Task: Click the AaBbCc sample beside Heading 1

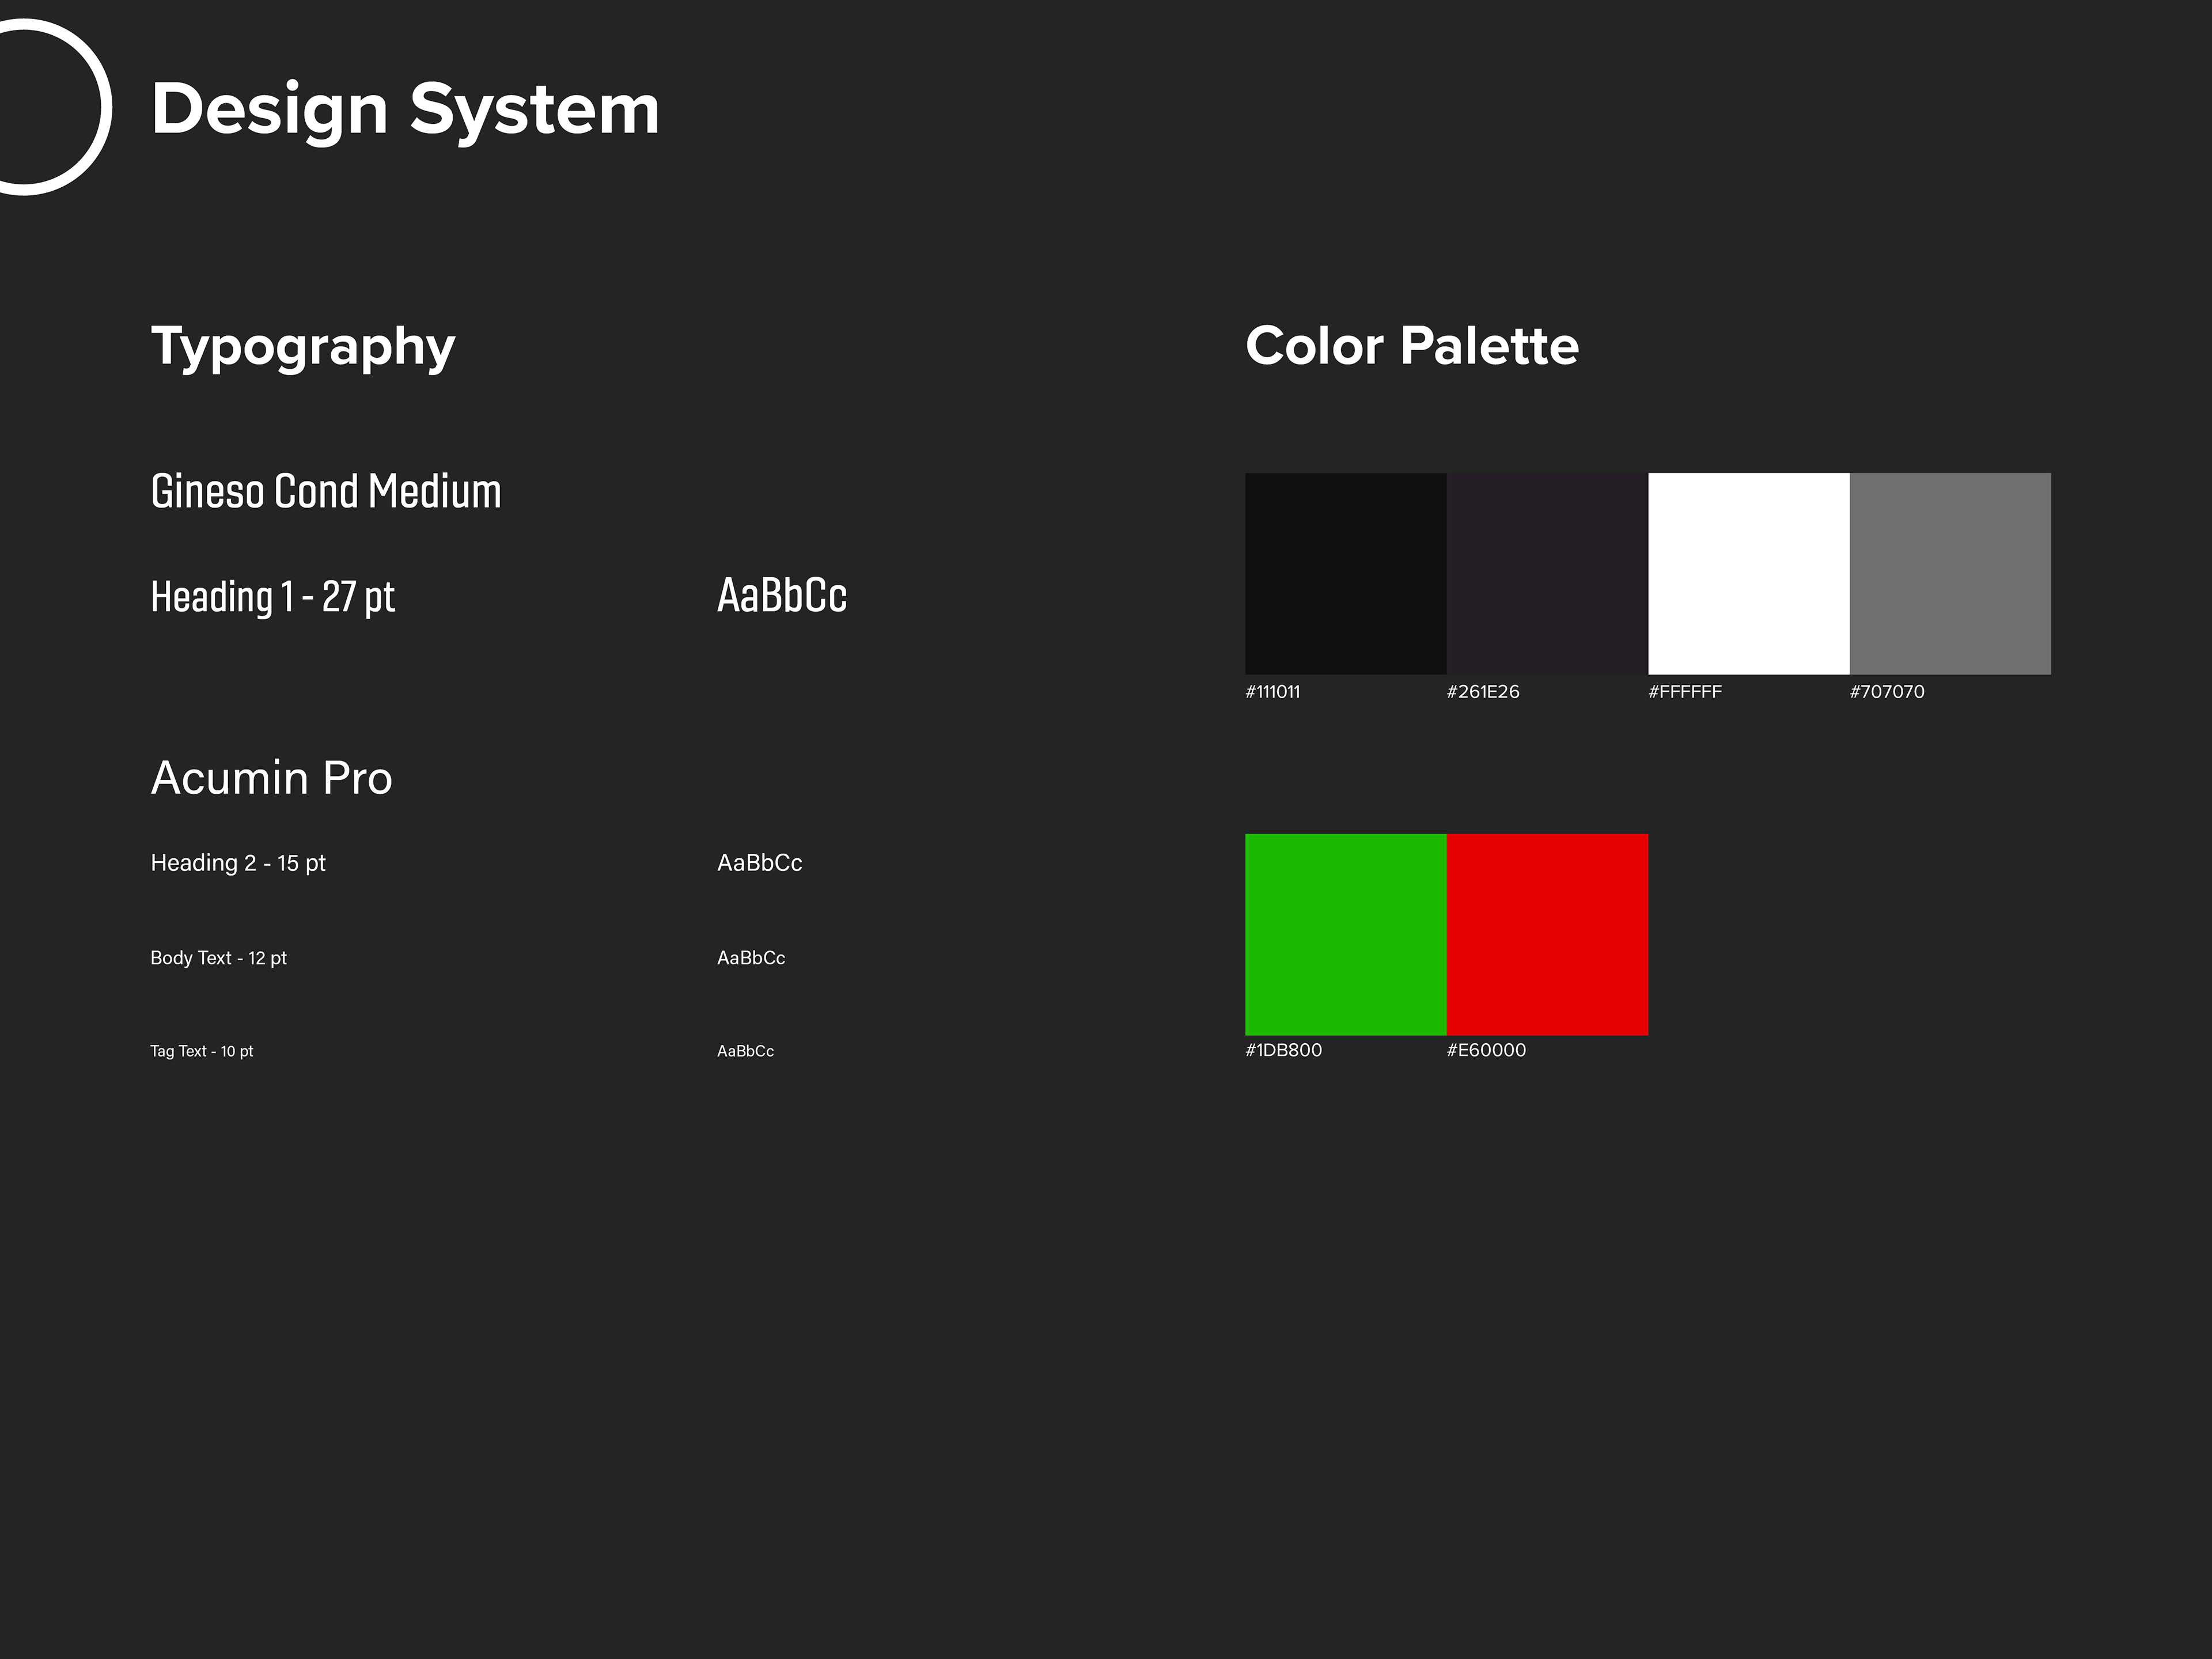Action: (x=782, y=595)
